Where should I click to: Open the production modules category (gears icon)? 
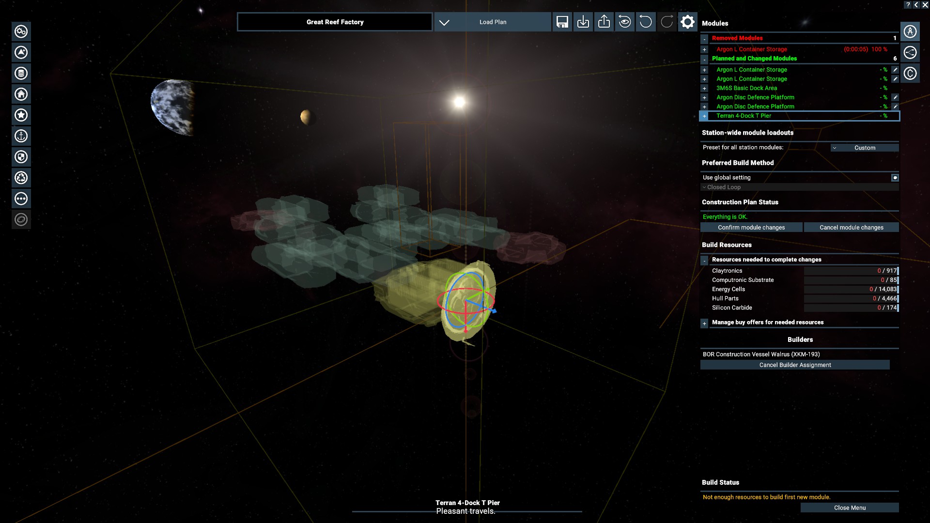click(x=21, y=31)
